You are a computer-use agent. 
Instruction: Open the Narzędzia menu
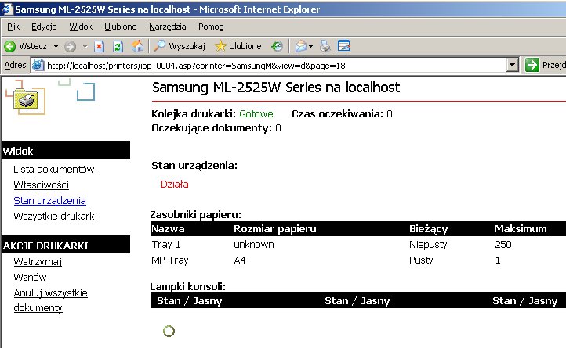[168, 27]
